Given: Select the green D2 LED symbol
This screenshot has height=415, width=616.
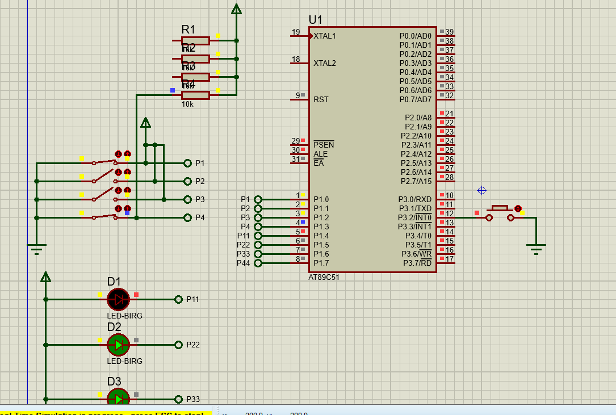Looking at the screenshot, I should pos(118,345).
